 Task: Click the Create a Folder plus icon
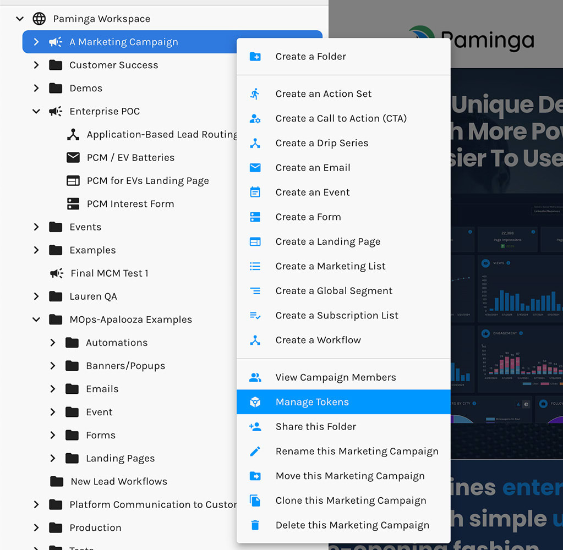(255, 57)
